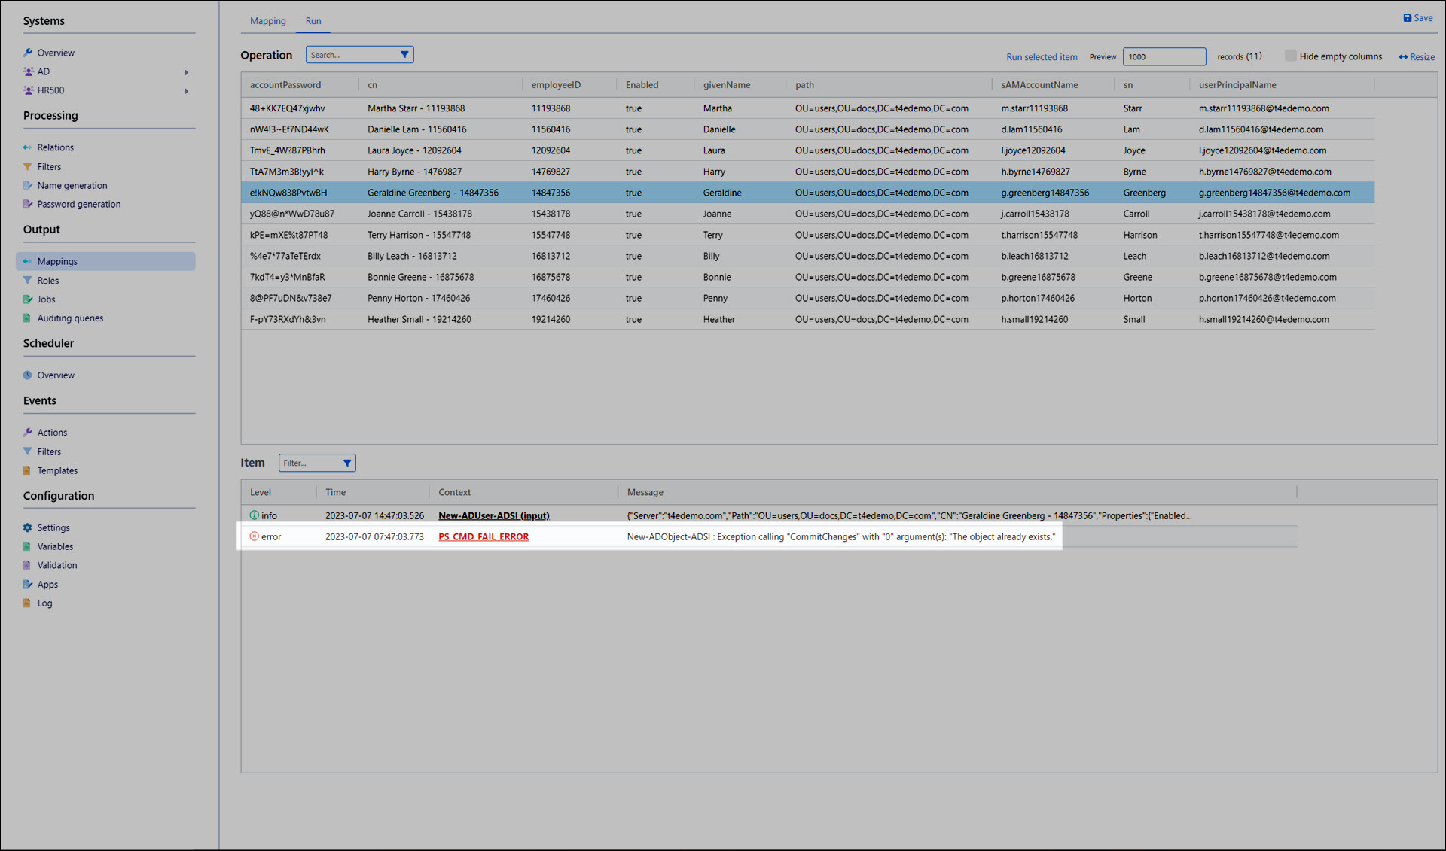The height and width of the screenshot is (851, 1446).
Task: Click the Save disk icon
Action: pyautogui.click(x=1407, y=18)
